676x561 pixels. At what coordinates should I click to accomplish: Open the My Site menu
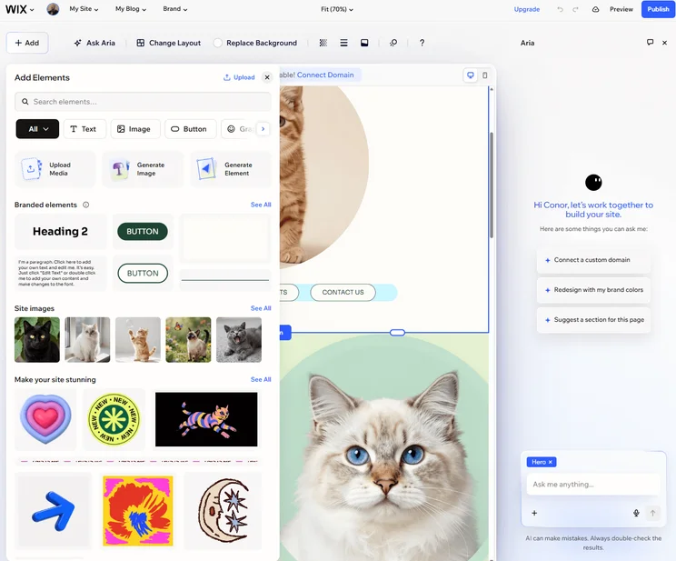point(84,9)
